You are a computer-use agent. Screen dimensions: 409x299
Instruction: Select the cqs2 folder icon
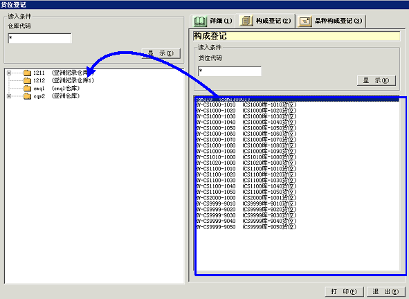[x=28, y=96]
